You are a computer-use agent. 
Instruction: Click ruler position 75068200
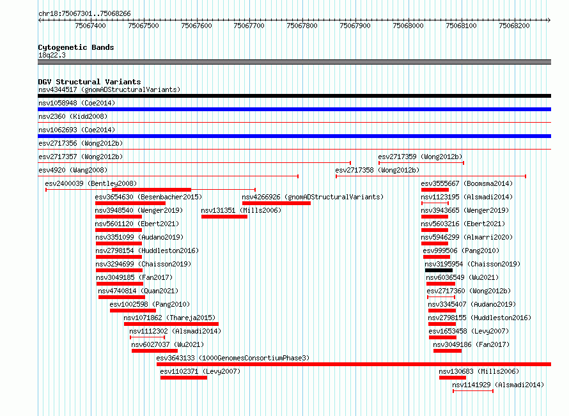514,26
